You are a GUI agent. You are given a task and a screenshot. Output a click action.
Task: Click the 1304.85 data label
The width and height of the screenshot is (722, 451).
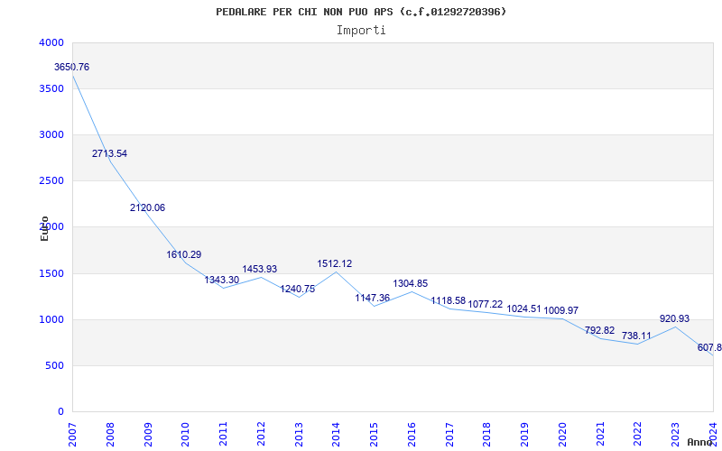(x=411, y=284)
